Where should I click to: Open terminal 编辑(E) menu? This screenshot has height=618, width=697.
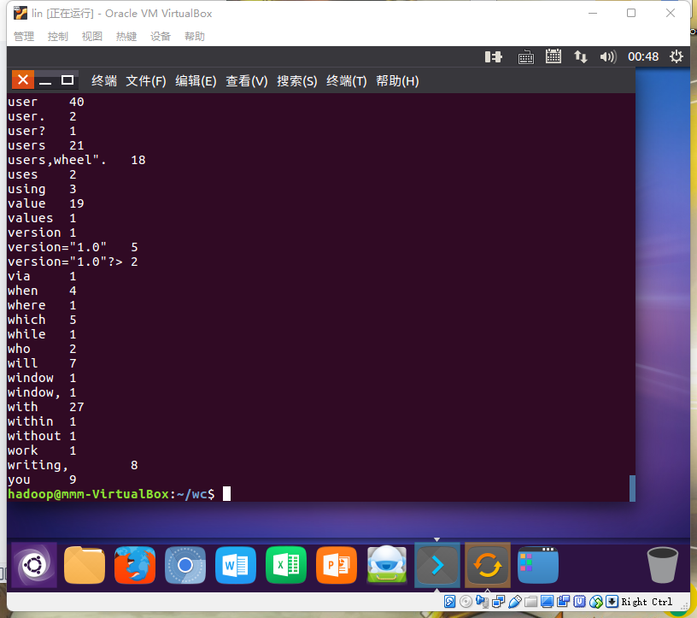pos(196,81)
